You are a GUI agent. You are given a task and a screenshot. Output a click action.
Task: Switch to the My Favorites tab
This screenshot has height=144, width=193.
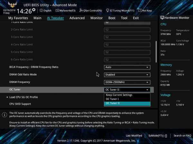click(x=18, y=18)
